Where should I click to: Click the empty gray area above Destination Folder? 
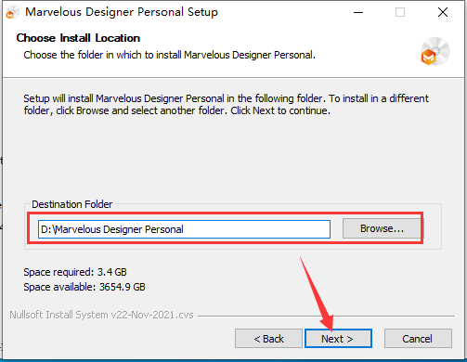pyautogui.click(x=232, y=158)
